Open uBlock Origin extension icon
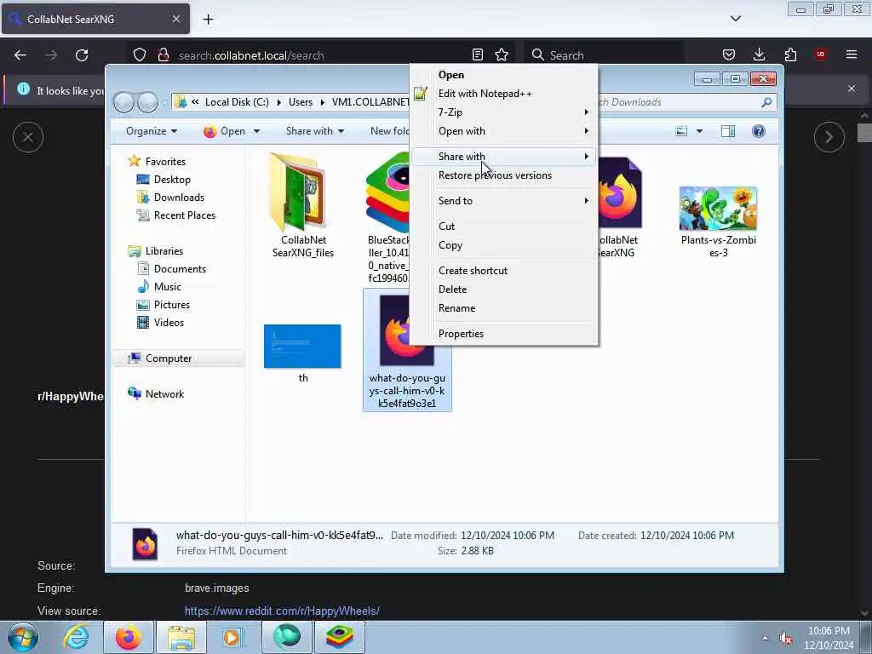 (820, 54)
